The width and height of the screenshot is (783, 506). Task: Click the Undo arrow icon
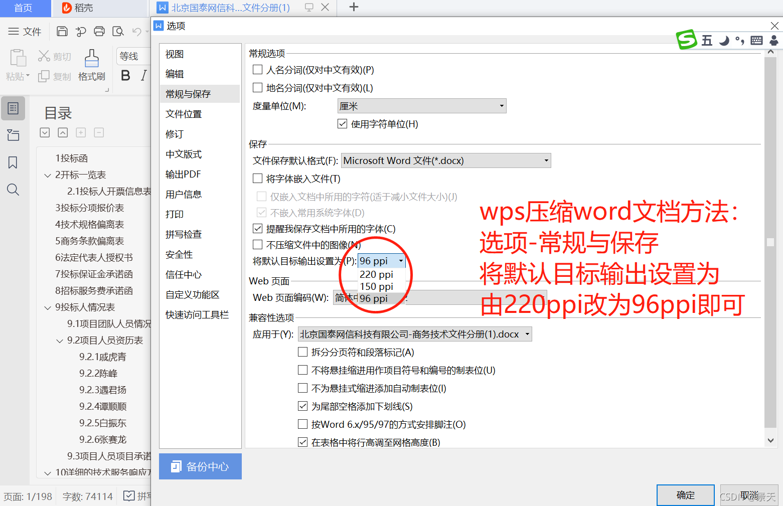pos(136,32)
